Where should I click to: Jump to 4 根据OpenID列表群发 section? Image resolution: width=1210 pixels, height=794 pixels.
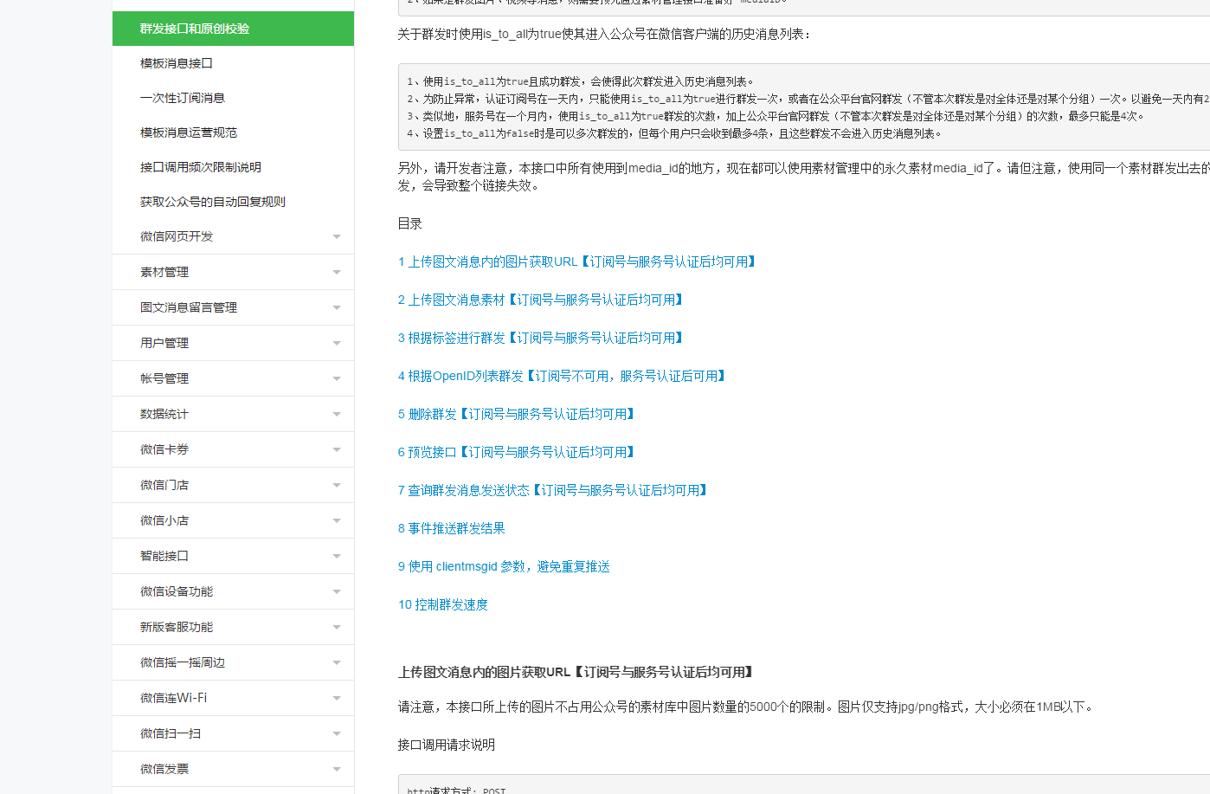[563, 376]
